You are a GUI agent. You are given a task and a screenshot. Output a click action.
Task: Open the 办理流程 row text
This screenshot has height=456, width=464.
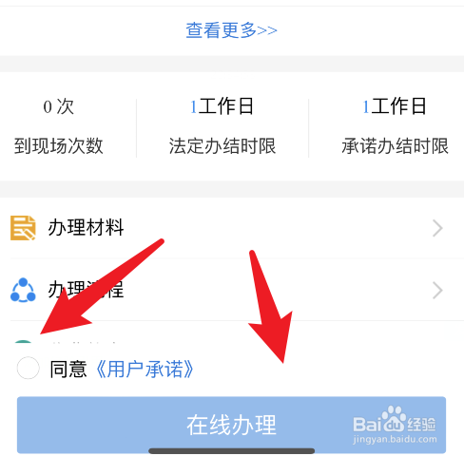pos(86,290)
